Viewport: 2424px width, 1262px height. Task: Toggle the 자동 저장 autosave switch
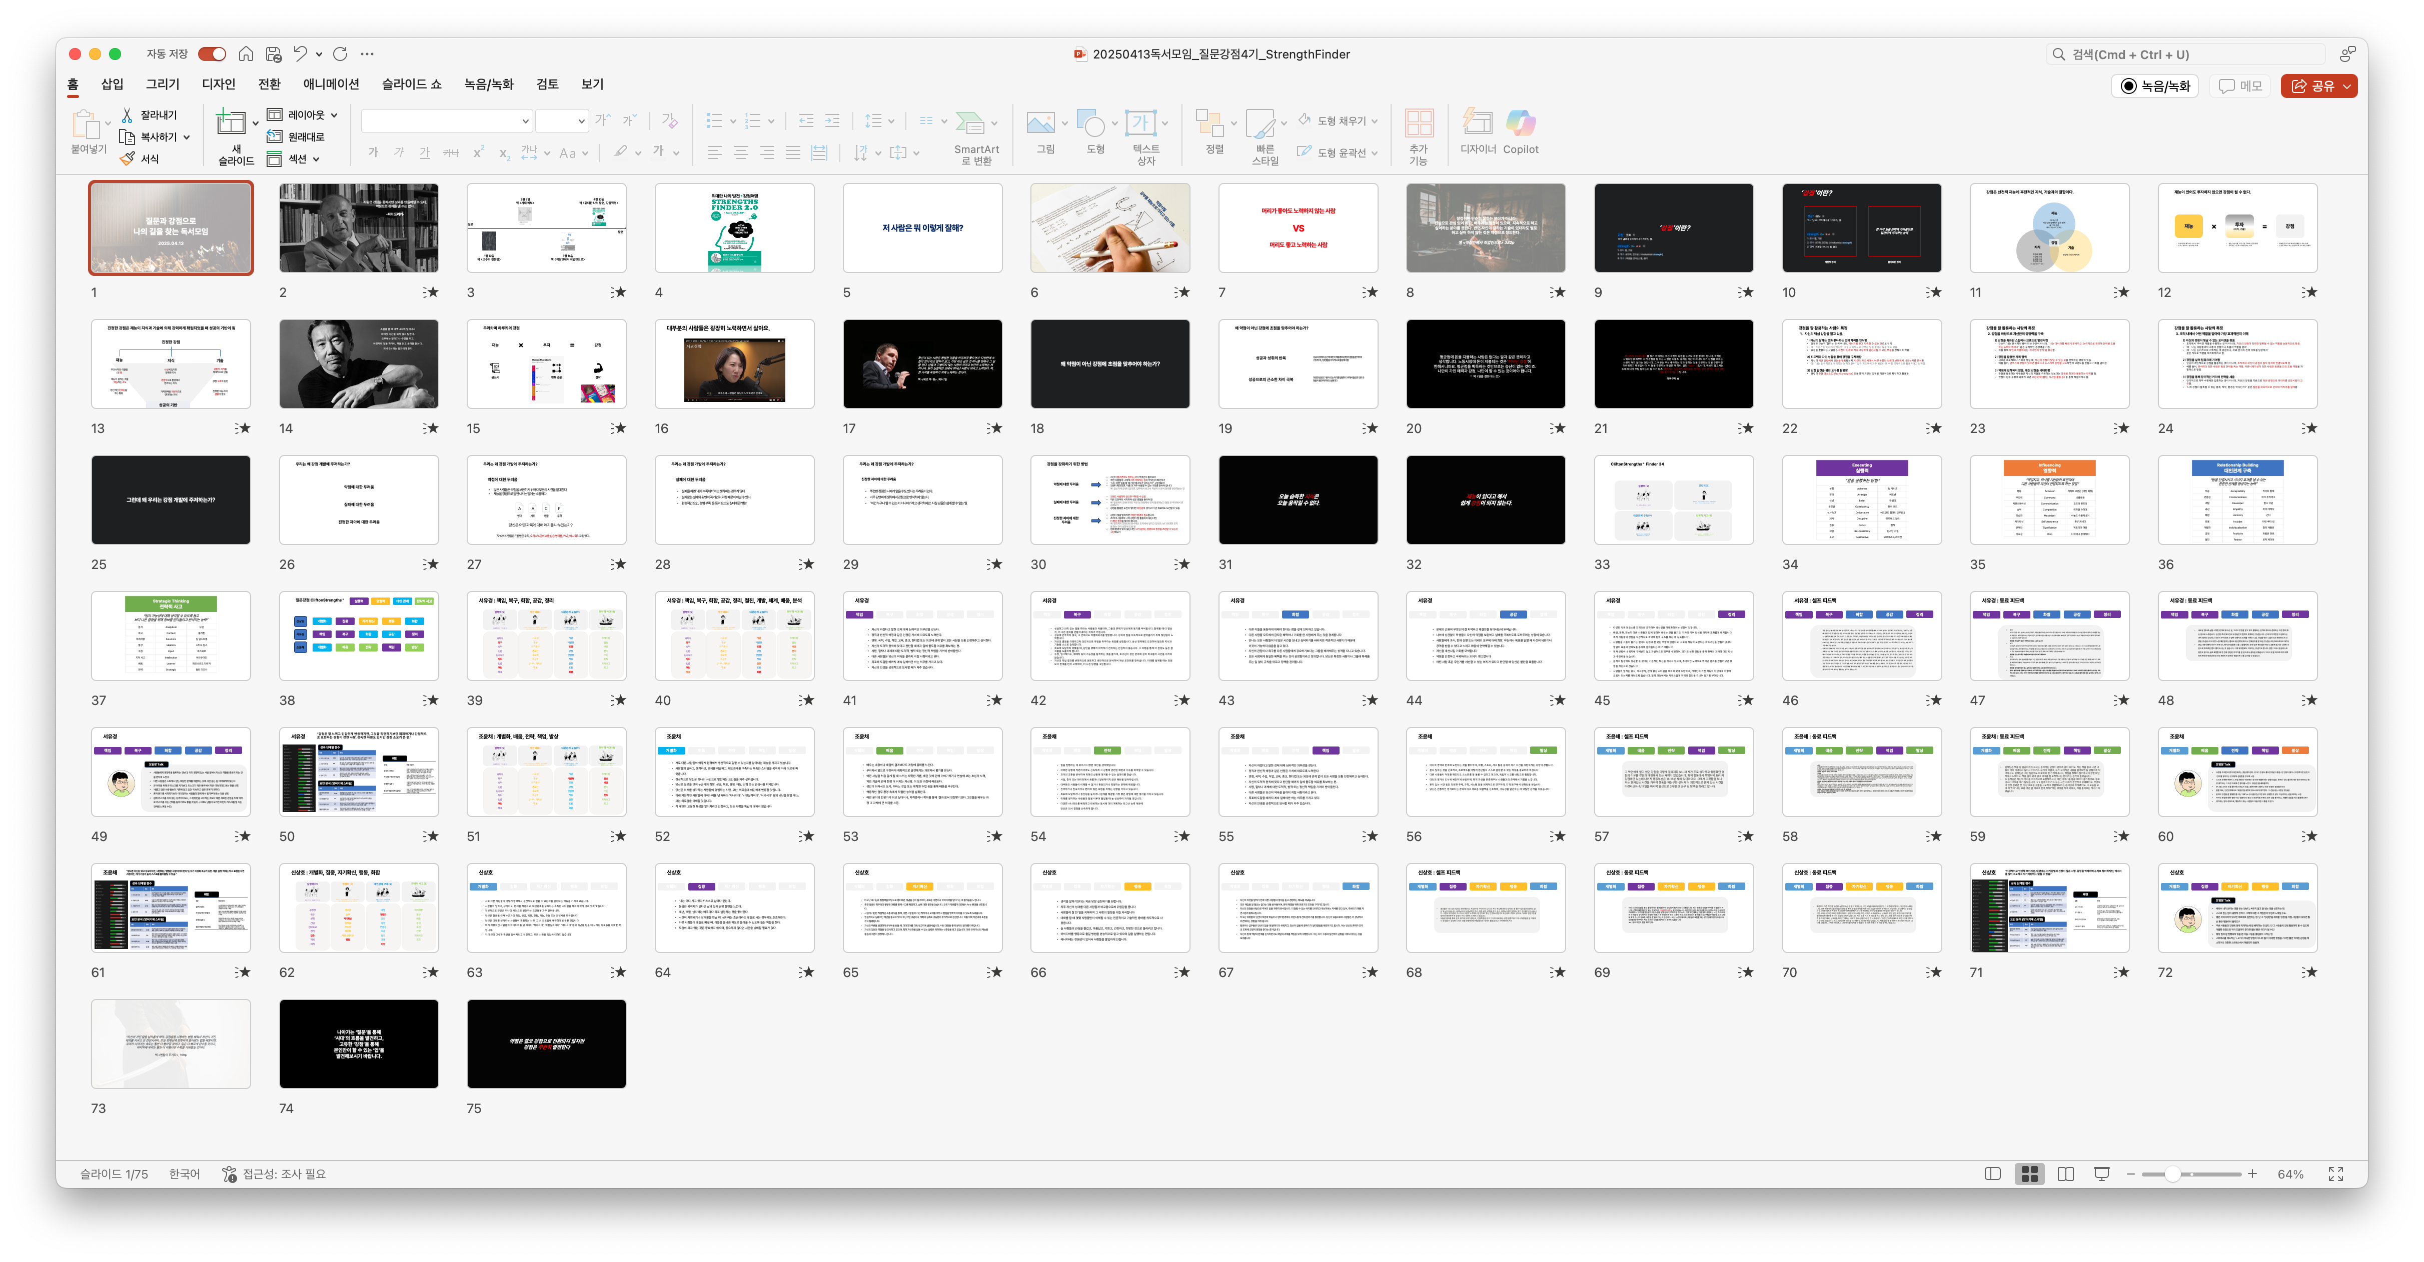pos(212,53)
